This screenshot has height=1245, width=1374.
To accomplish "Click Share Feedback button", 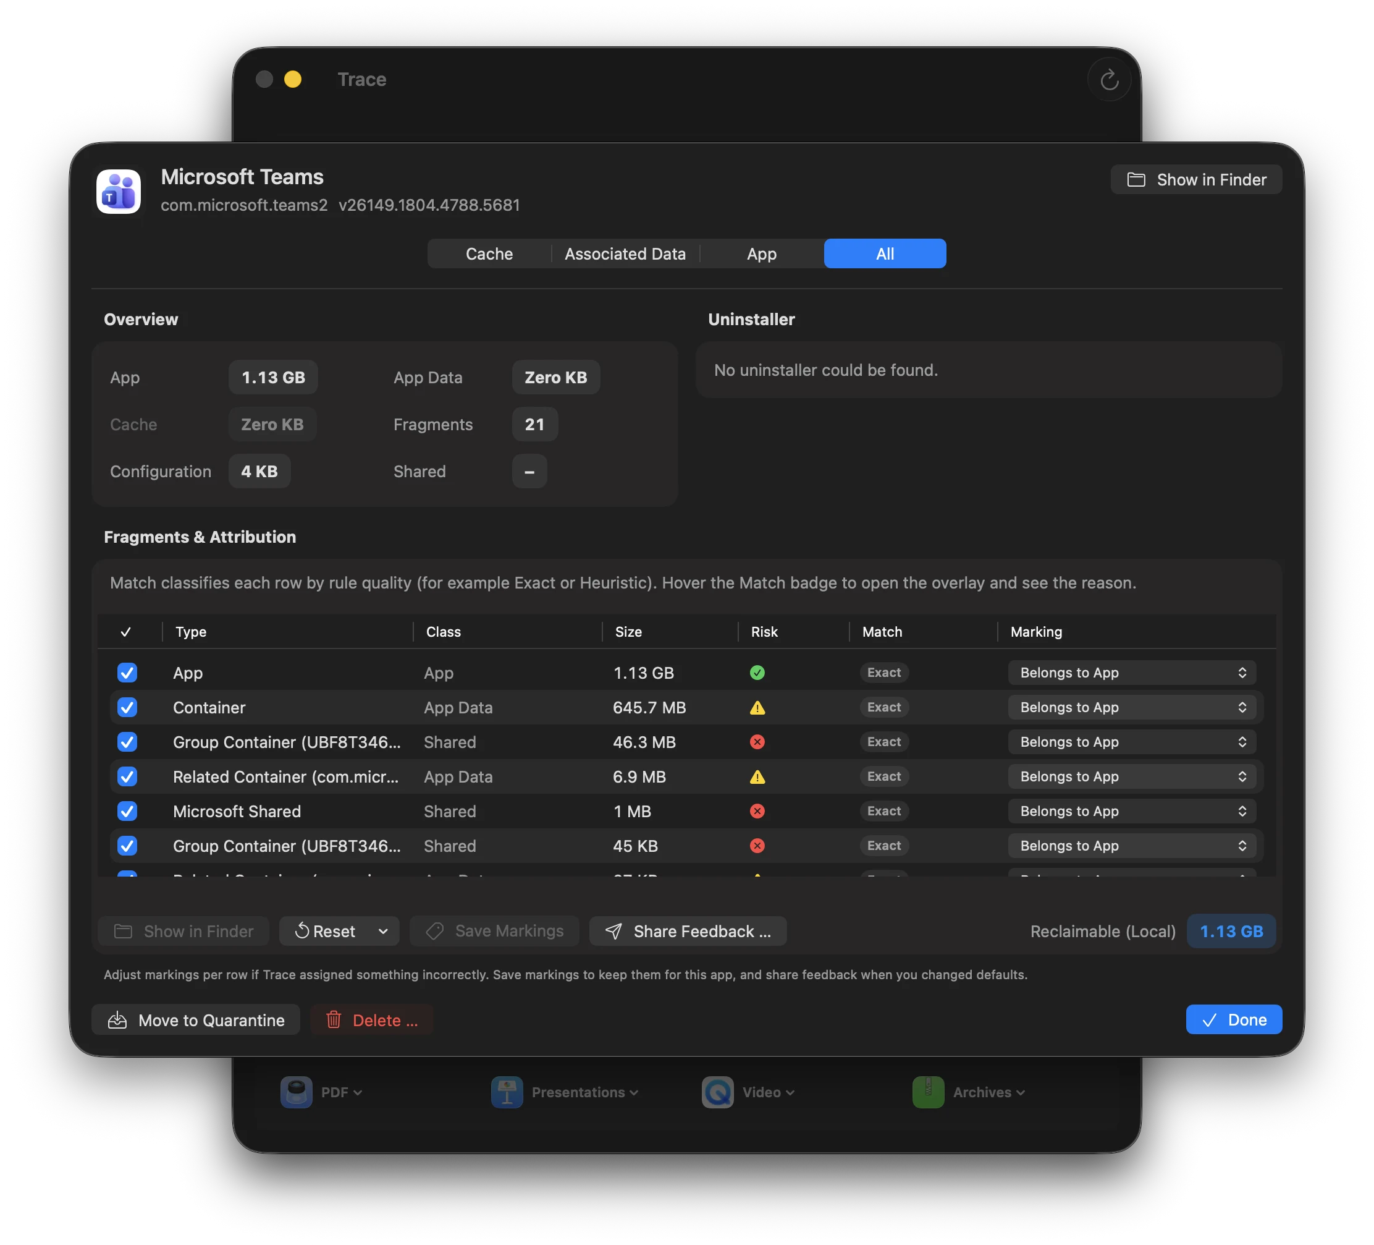I will click(x=688, y=932).
